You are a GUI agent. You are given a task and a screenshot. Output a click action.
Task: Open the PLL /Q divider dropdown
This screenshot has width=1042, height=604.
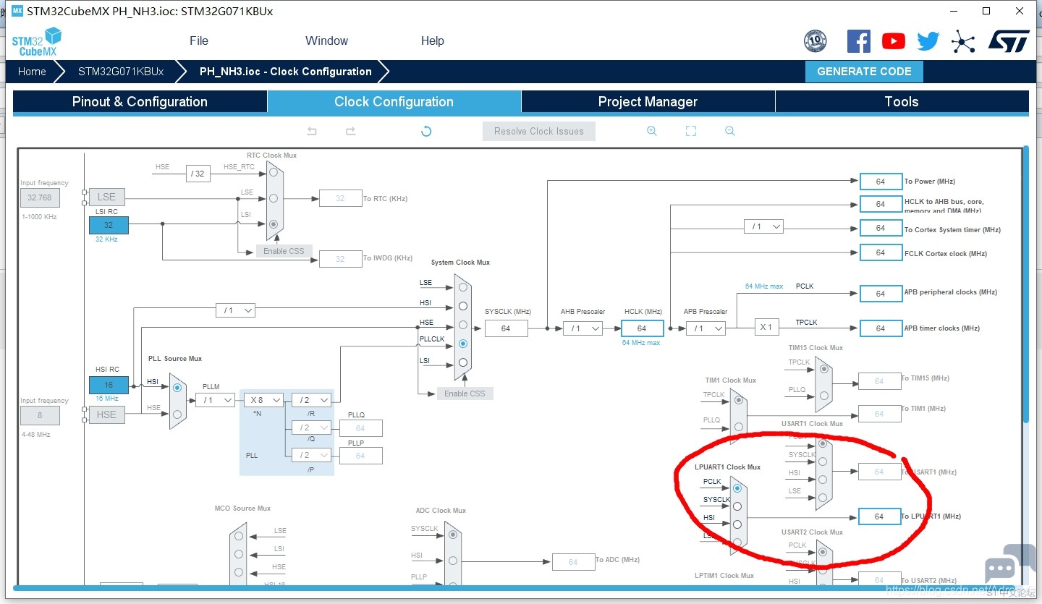312,428
